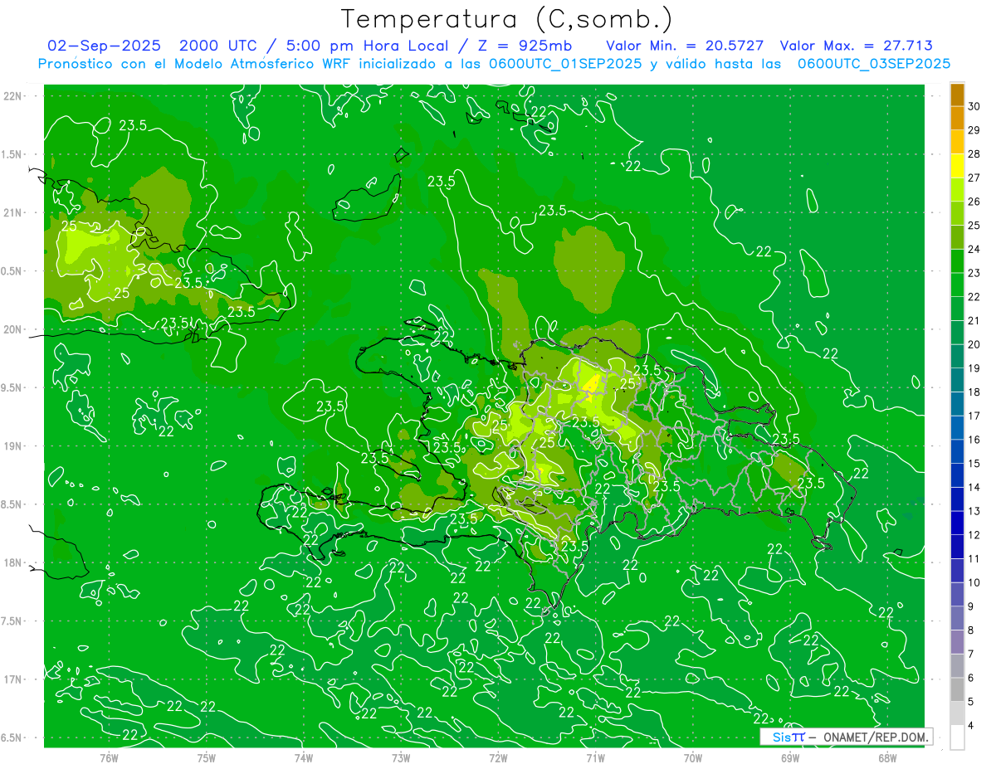The width and height of the screenshot is (996, 769).
Task: Click the color scale label "12"
Action: 974,535
